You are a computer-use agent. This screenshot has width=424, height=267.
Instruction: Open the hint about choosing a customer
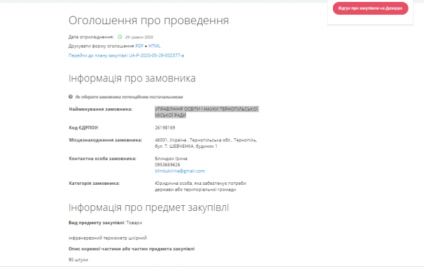click(x=119, y=97)
